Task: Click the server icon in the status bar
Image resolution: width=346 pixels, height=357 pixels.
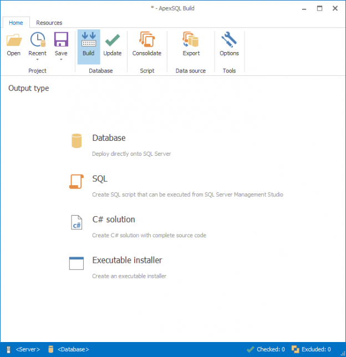Action: click(x=9, y=349)
